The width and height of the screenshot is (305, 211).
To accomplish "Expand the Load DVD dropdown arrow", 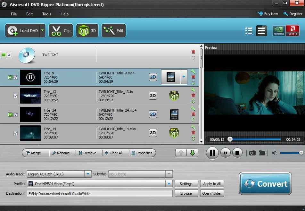I will [42, 31].
